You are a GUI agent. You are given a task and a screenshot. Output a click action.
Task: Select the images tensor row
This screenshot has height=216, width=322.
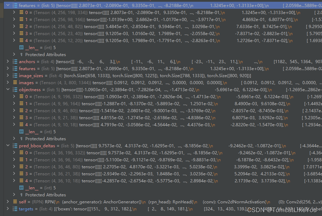(x=53, y=82)
